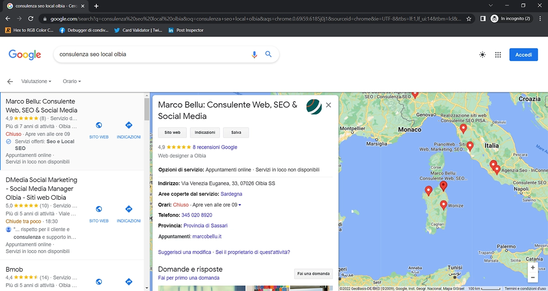Screen dimensions: 548x291
Task: Reload the page with refresh icon
Action: click(x=31, y=19)
